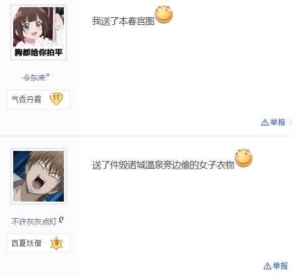Click the warning triangle beside second 举报
This screenshot has height=276, width=292.
coord(268,266)
